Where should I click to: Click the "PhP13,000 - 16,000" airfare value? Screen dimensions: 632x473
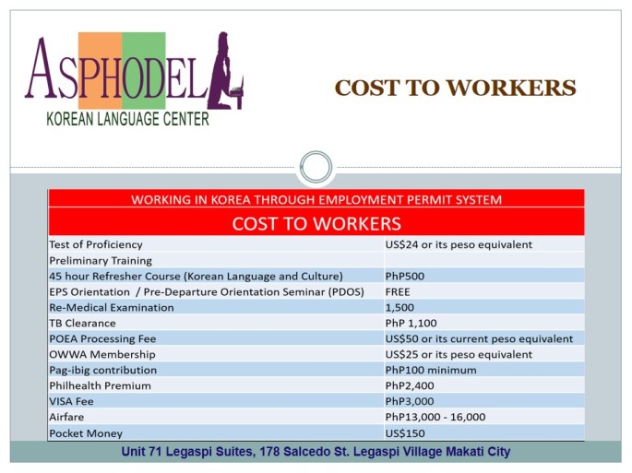(435, 417)
